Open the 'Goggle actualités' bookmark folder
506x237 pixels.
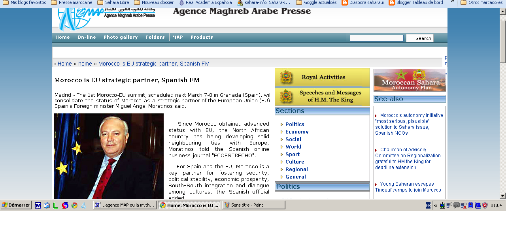[x=316, y=2]
